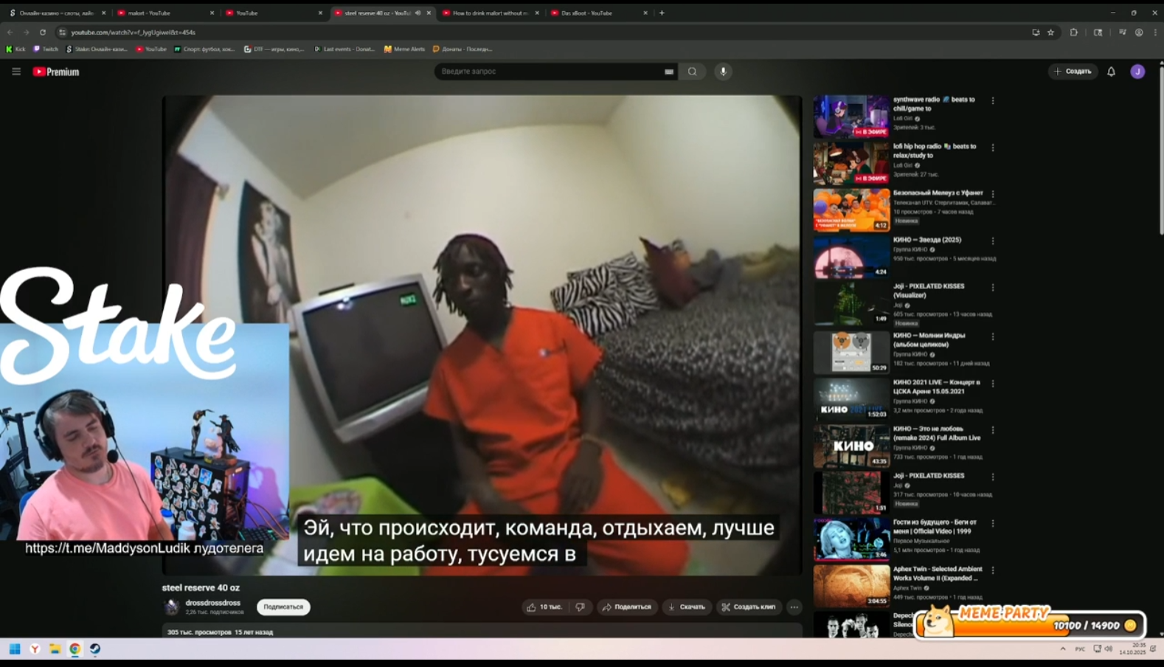This screenshot has height=667, width=1164.
Task: Open the synthwave radio thumbnail
Action: 851,117
